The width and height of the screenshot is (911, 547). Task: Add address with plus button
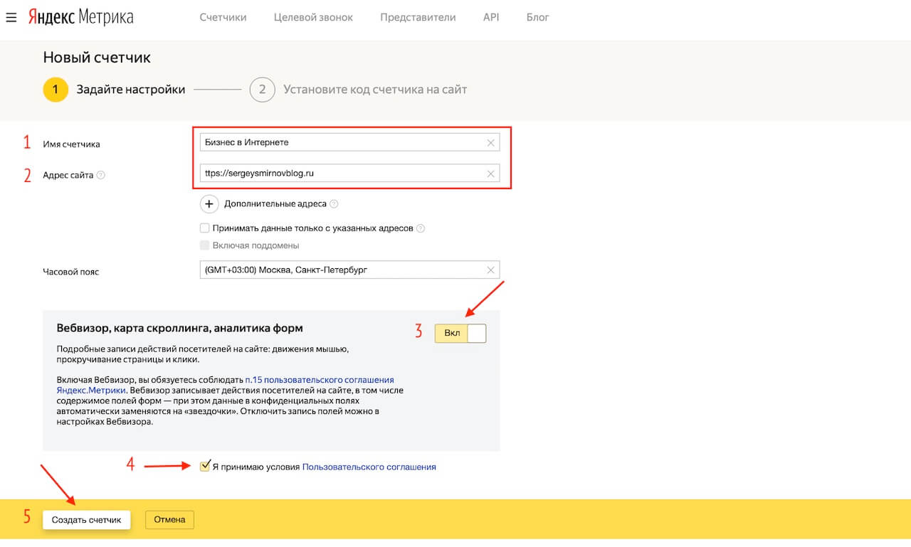pyautogui.click(x=209, y=204)
